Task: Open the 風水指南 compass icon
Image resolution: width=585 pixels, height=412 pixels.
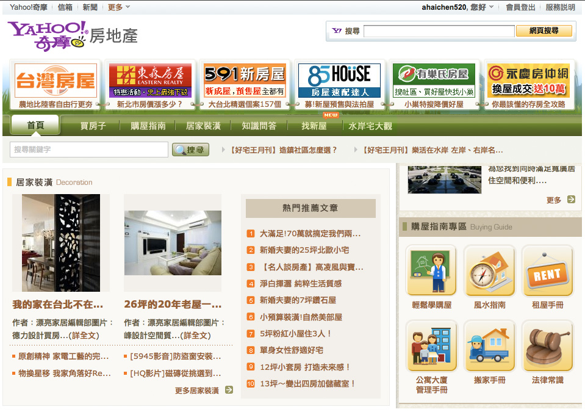Action: point(489,270)
